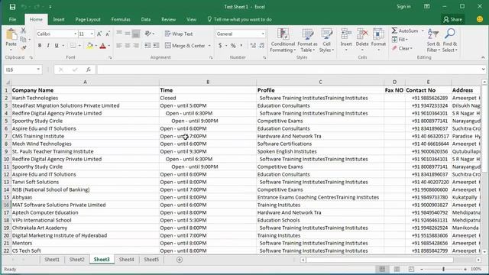Screen dimensions: 489x275
Task: Switch to Page Layout tab
Action: 88,19
